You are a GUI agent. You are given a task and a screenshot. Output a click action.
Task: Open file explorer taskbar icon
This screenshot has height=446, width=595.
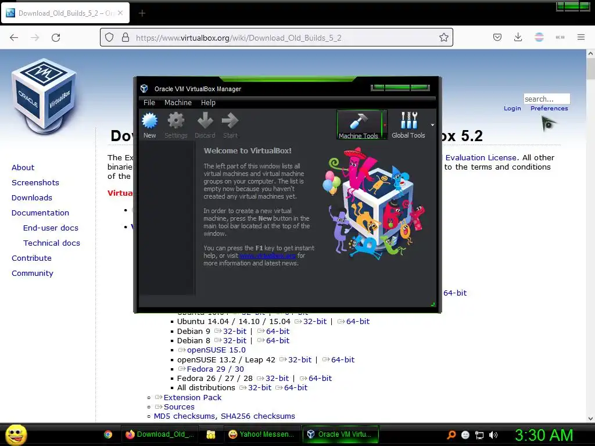click(x=210, y=434)
